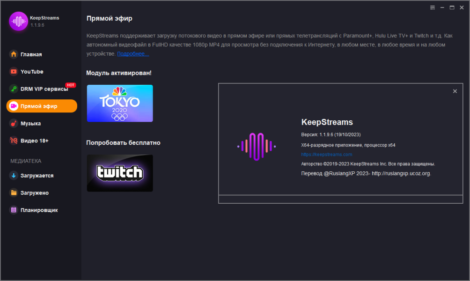Click the camera icon on Прямой эфир
470x281 pixels.
[x=14, y=106]
